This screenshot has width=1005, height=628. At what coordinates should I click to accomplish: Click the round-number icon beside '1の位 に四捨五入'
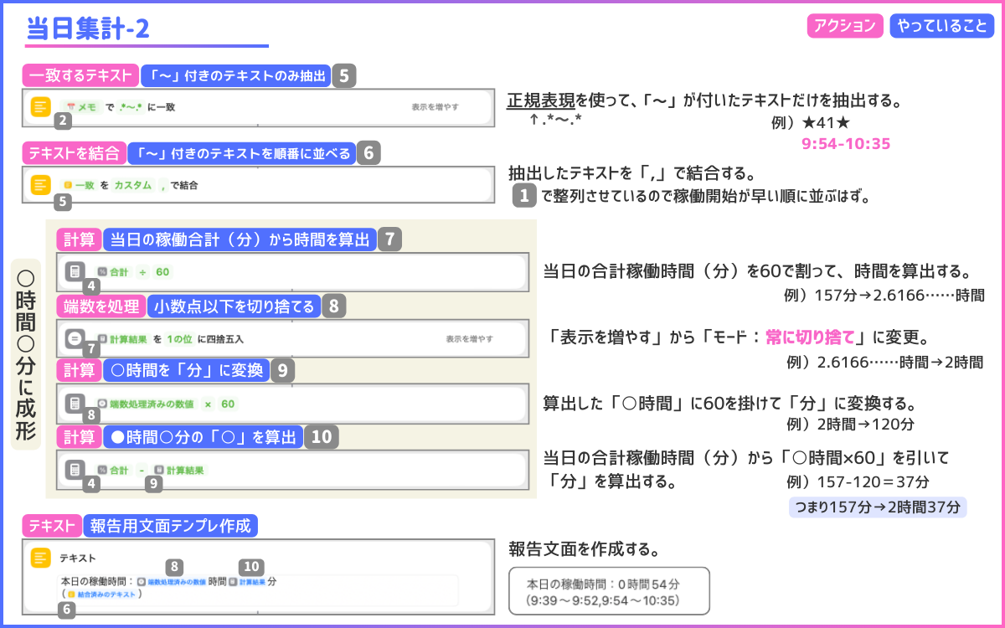point(75,339)
